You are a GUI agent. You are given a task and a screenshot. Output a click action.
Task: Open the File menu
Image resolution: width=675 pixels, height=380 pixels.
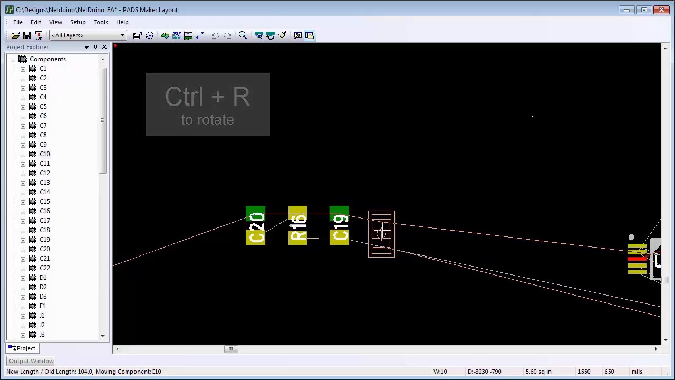point(17,22)
